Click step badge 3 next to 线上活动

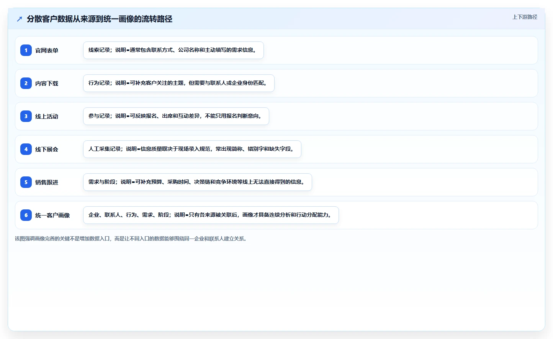[26, 116]
